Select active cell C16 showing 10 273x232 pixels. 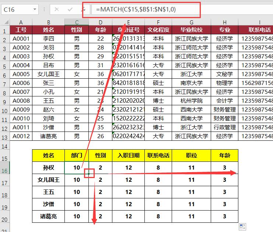tap(77, 168)
